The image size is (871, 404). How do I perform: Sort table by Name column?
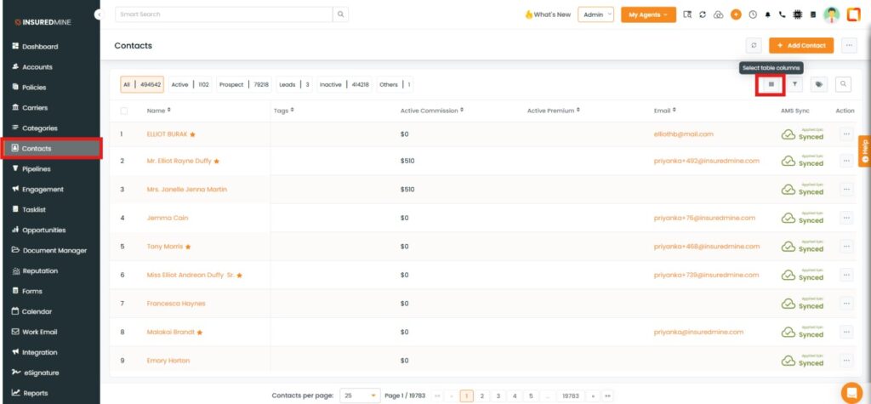(159, 111)
